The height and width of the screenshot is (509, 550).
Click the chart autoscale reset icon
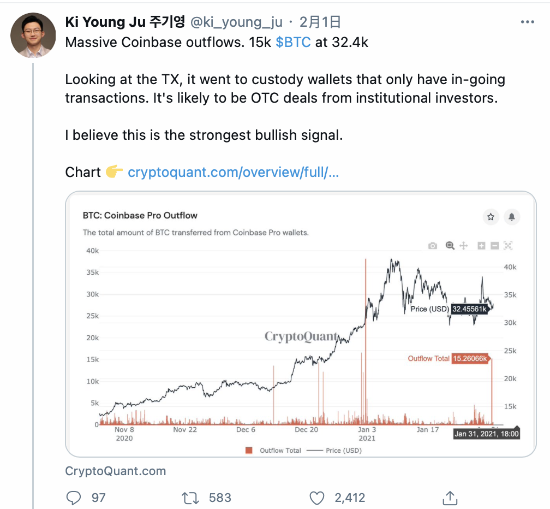(x=508, y=246)
